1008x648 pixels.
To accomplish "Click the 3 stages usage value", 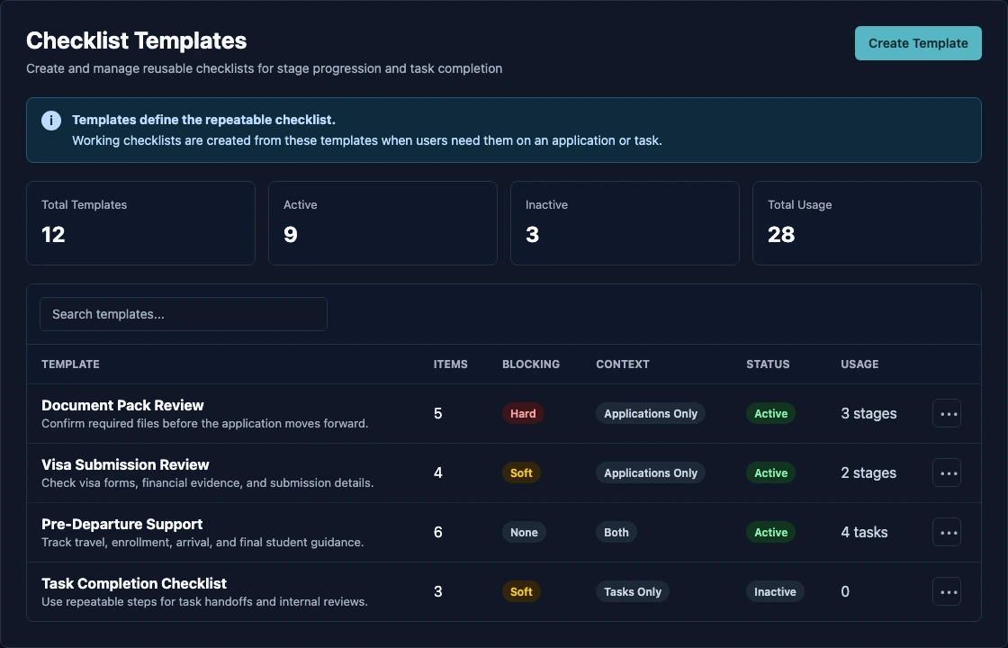I will 868,413.
